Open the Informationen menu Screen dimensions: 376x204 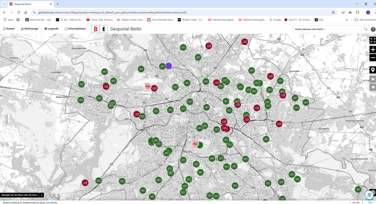[x=75, y=29]
